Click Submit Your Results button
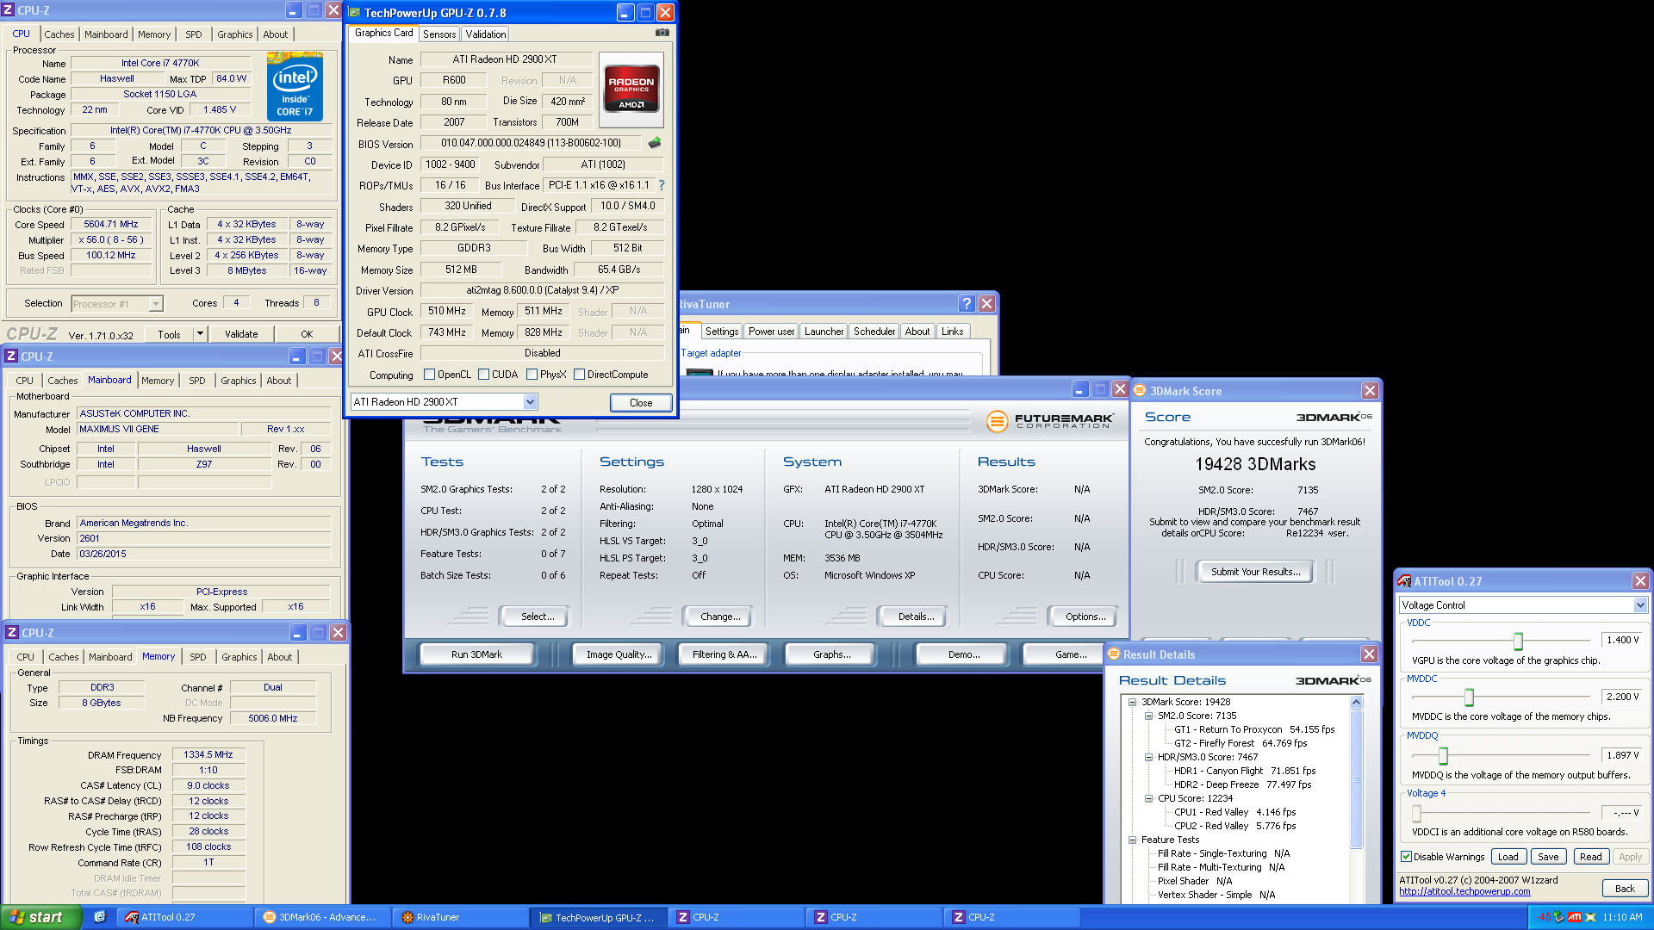Image resolution: width=1654 pixels, height=930 pixels. pos(1255,572)
